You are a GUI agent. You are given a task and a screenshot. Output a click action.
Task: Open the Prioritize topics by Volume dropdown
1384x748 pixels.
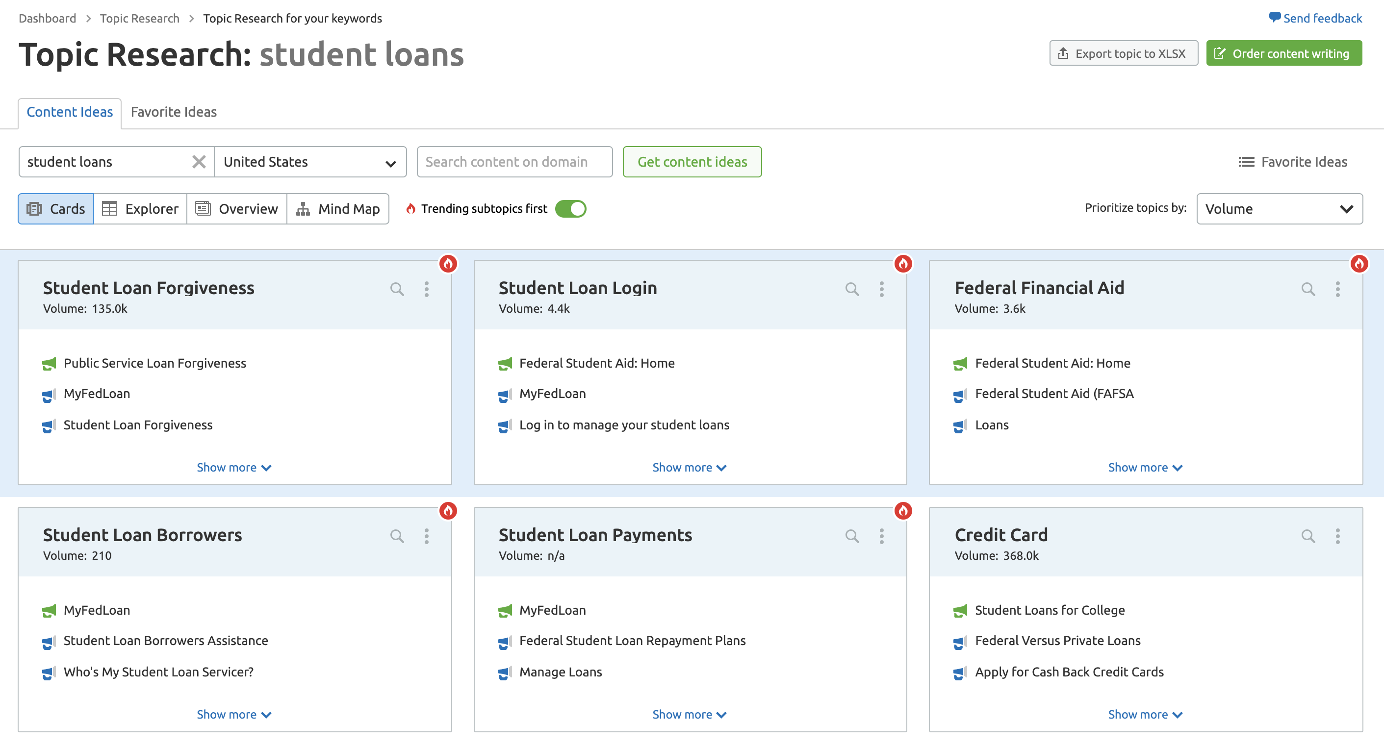1280,209
